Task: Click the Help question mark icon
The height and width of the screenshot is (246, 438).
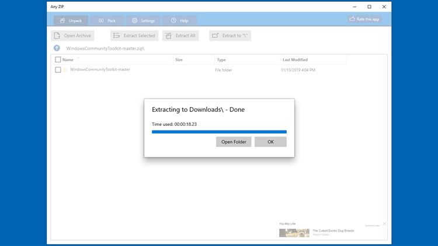Action: (174, 20)
